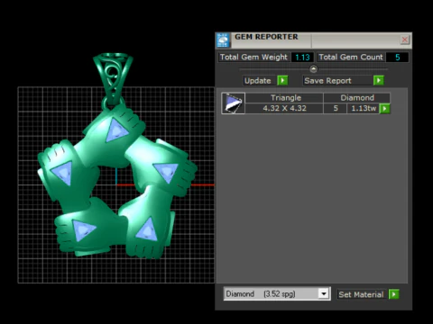Click the Total Gem Count value 5
This screenshot has width=433, height=324.
point(397,58)
